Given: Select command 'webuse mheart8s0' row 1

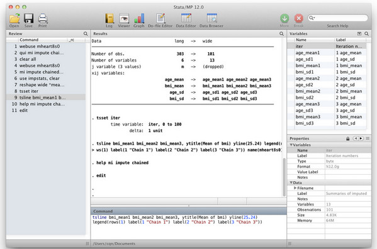Looking at the screenshot, I should [46, 46].
